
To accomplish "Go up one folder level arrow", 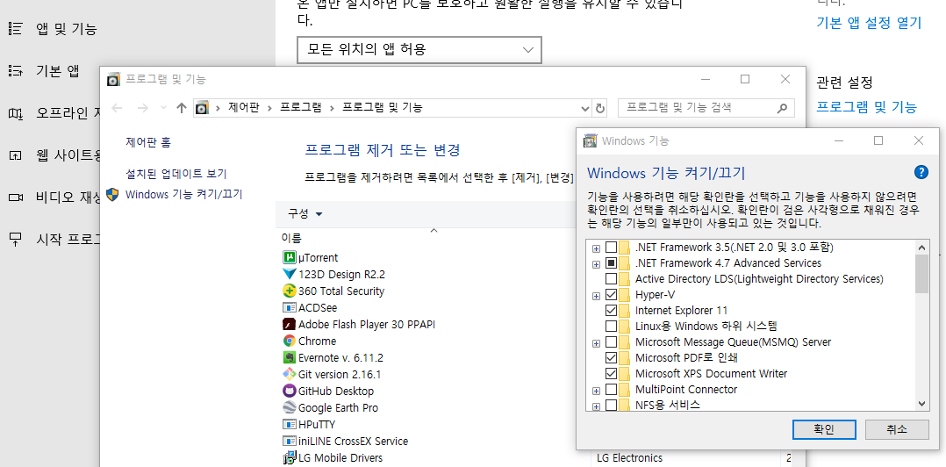I will (182, 108).
